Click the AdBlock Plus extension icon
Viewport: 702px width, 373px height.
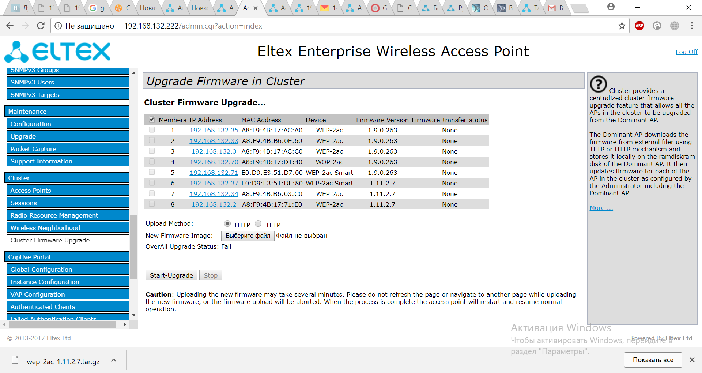pyautogui.click(x=639, y=26)
